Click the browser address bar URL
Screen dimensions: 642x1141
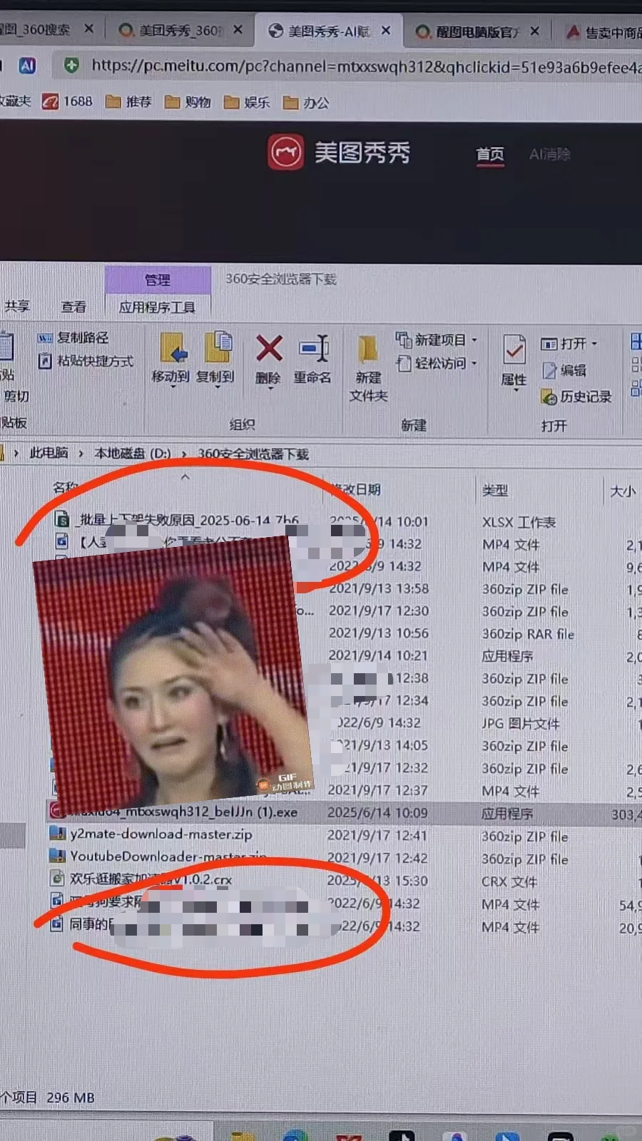365,67
